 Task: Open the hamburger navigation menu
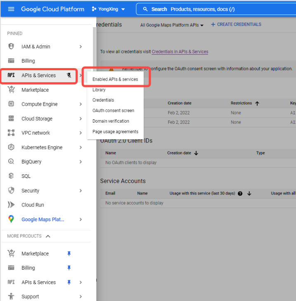tap(11, 9)
